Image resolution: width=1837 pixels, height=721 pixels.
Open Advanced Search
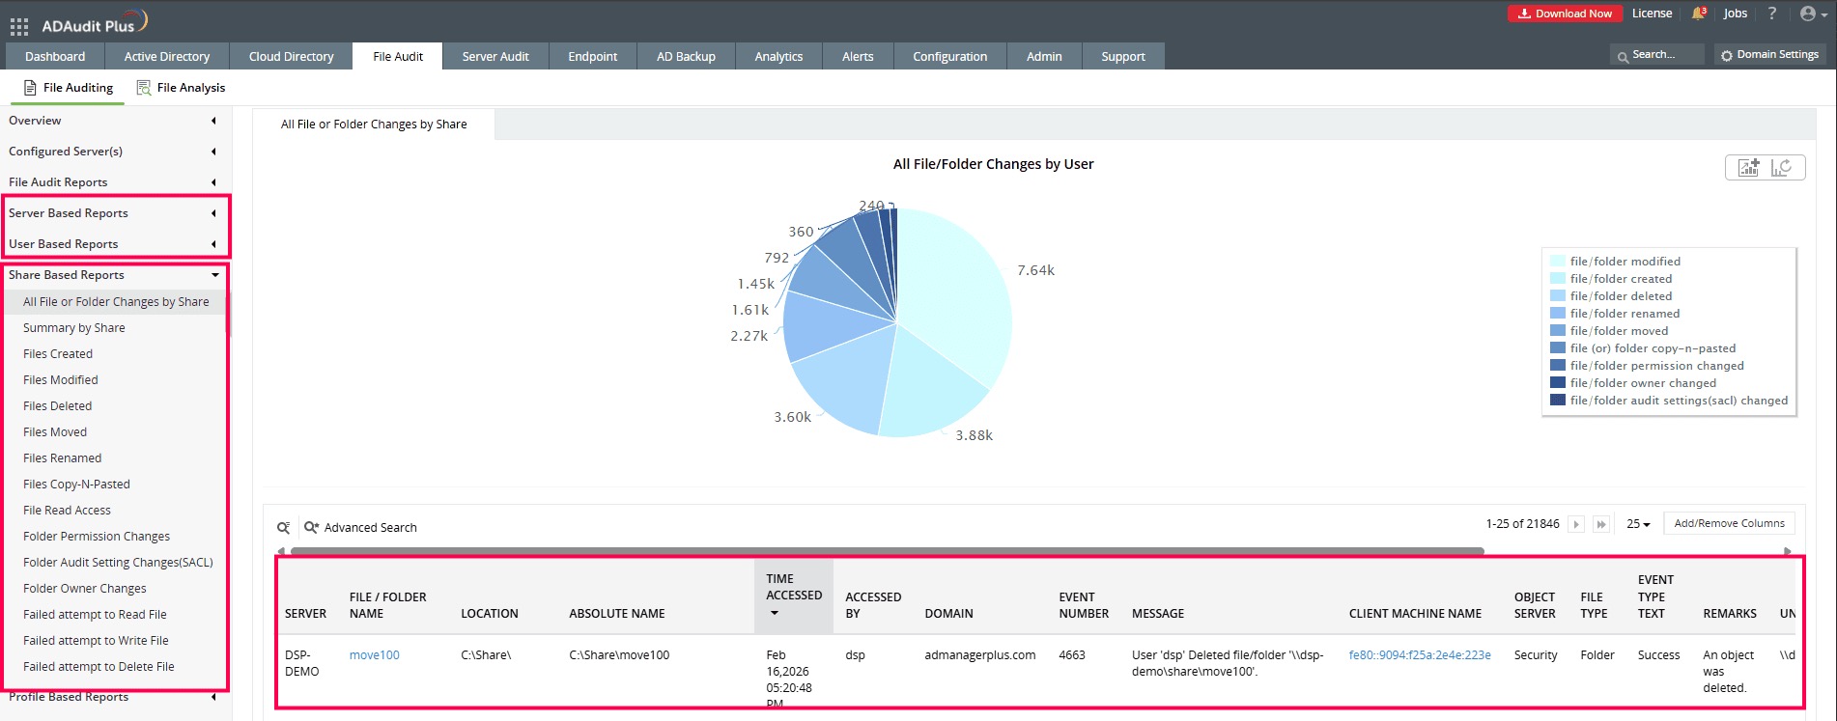pyautogui.click(x=360, y=528)
